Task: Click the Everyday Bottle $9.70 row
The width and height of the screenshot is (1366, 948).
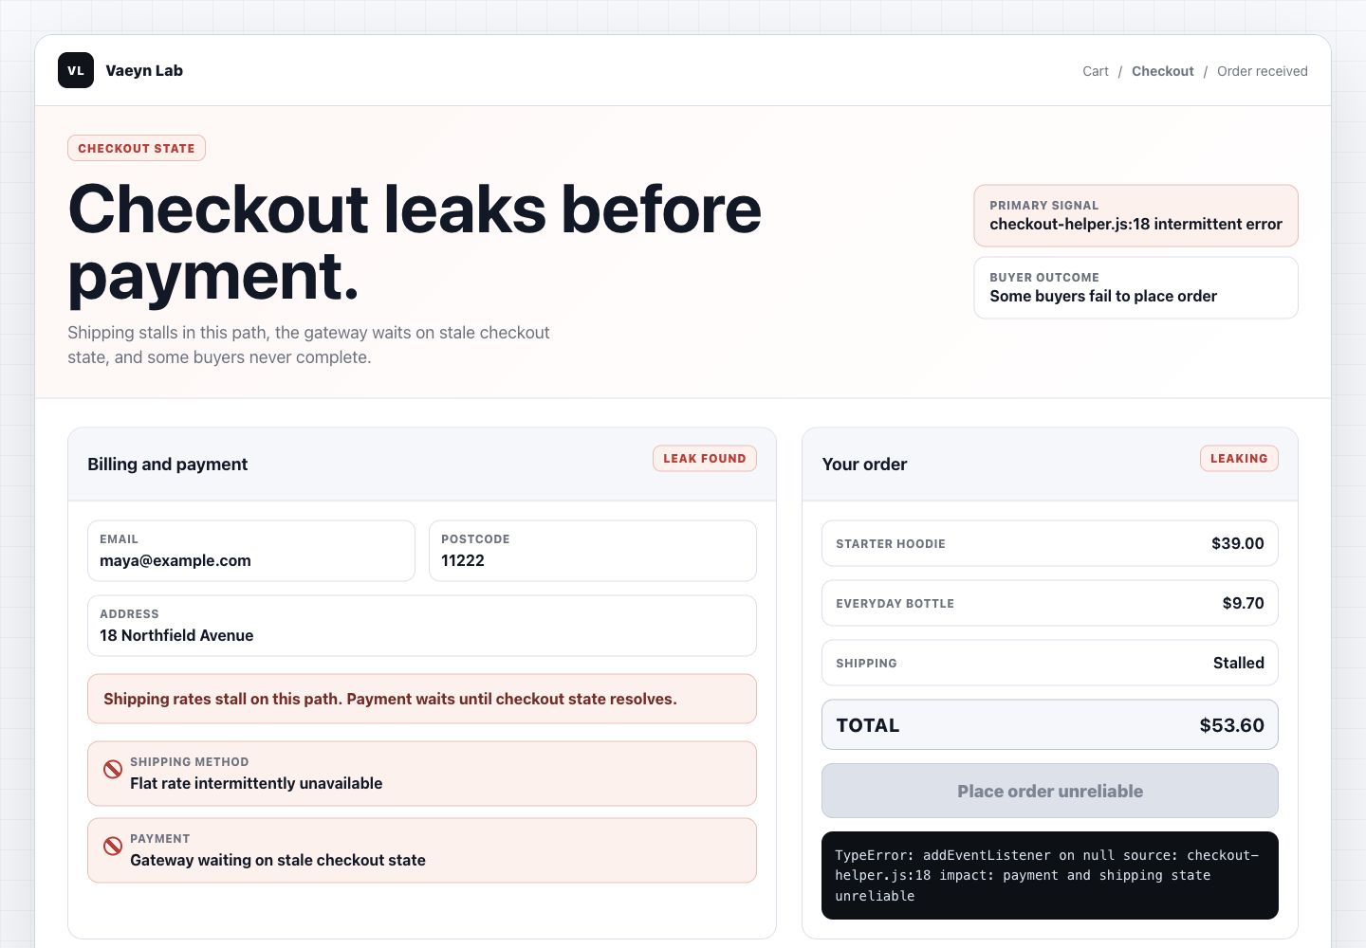Action: click(x=1050, y=603)
